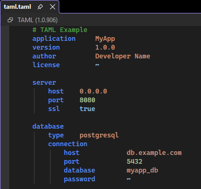Image resolution: width=201 pixels, height=189 pixels.
Task: Click the '# TAML Example' comment line
Action: point(60,30)
